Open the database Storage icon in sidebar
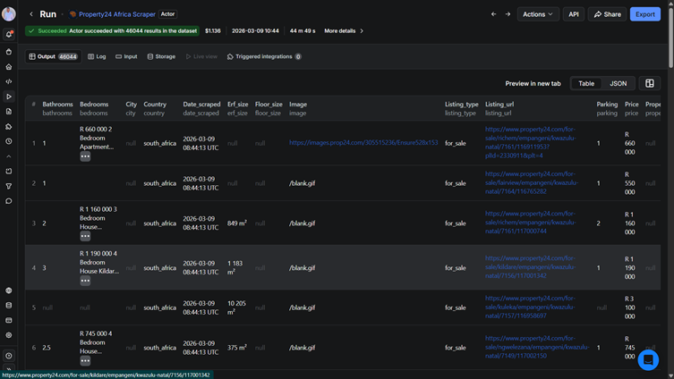This screenshot has width=674, height=379. tap(9, 306)
